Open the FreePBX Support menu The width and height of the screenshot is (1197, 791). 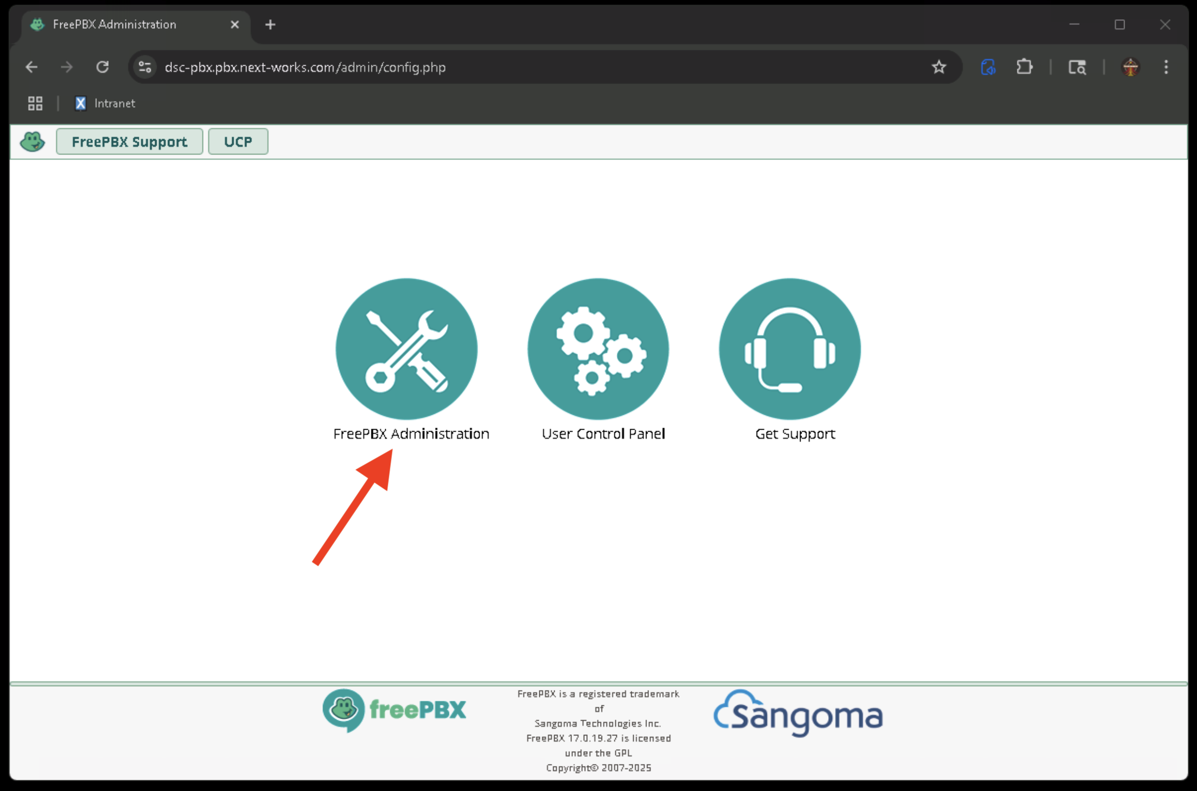tap(130, 141)
